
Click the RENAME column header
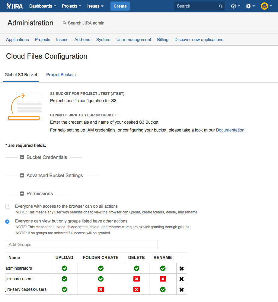pyautogui.click(x=163, y=258)
